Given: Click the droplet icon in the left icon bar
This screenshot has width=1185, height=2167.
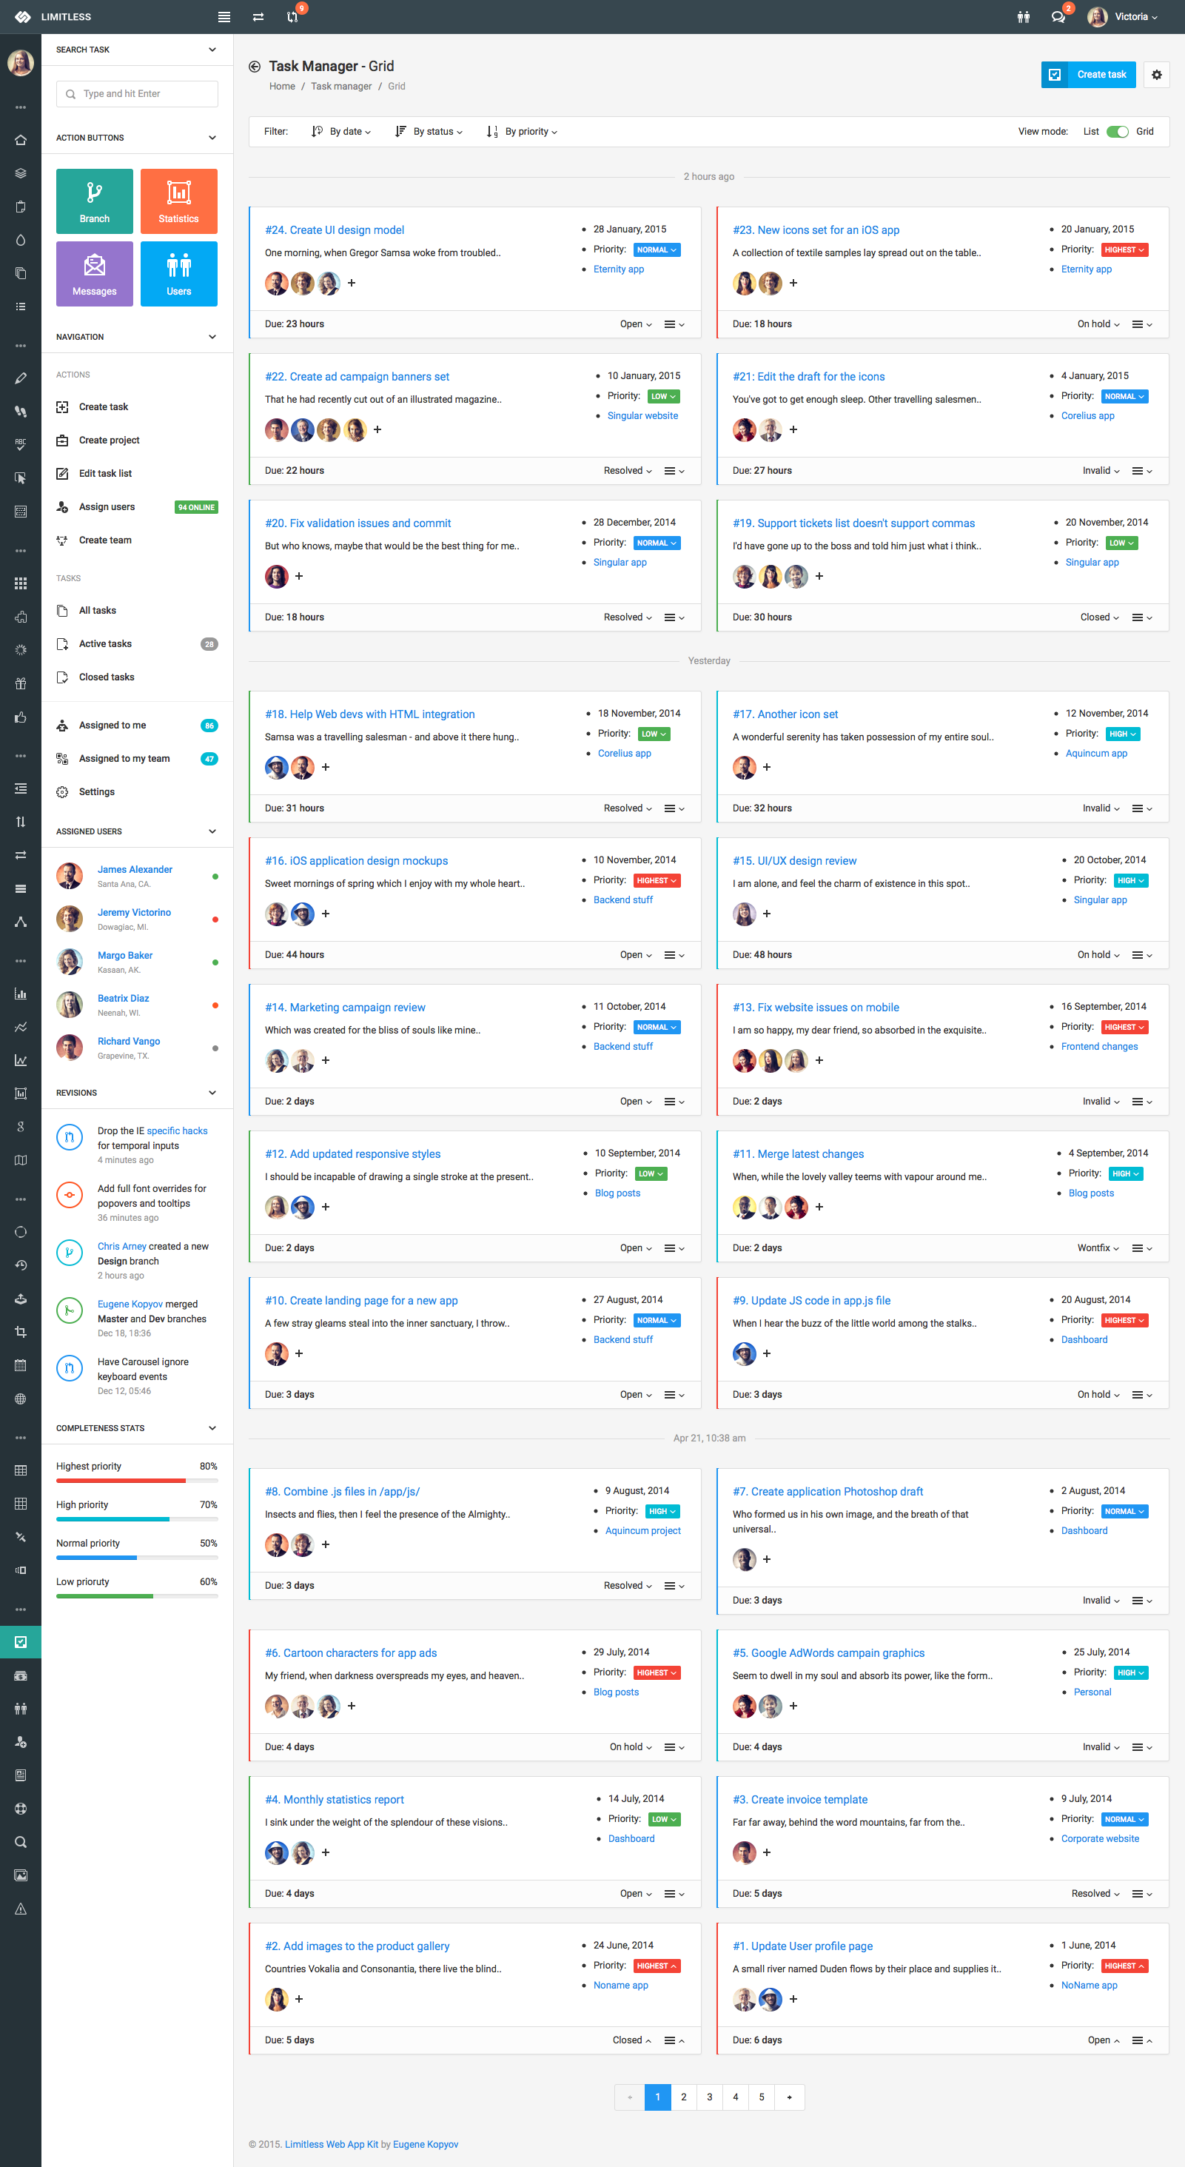Looking at the screenshot, I should [x=20, y=241].
